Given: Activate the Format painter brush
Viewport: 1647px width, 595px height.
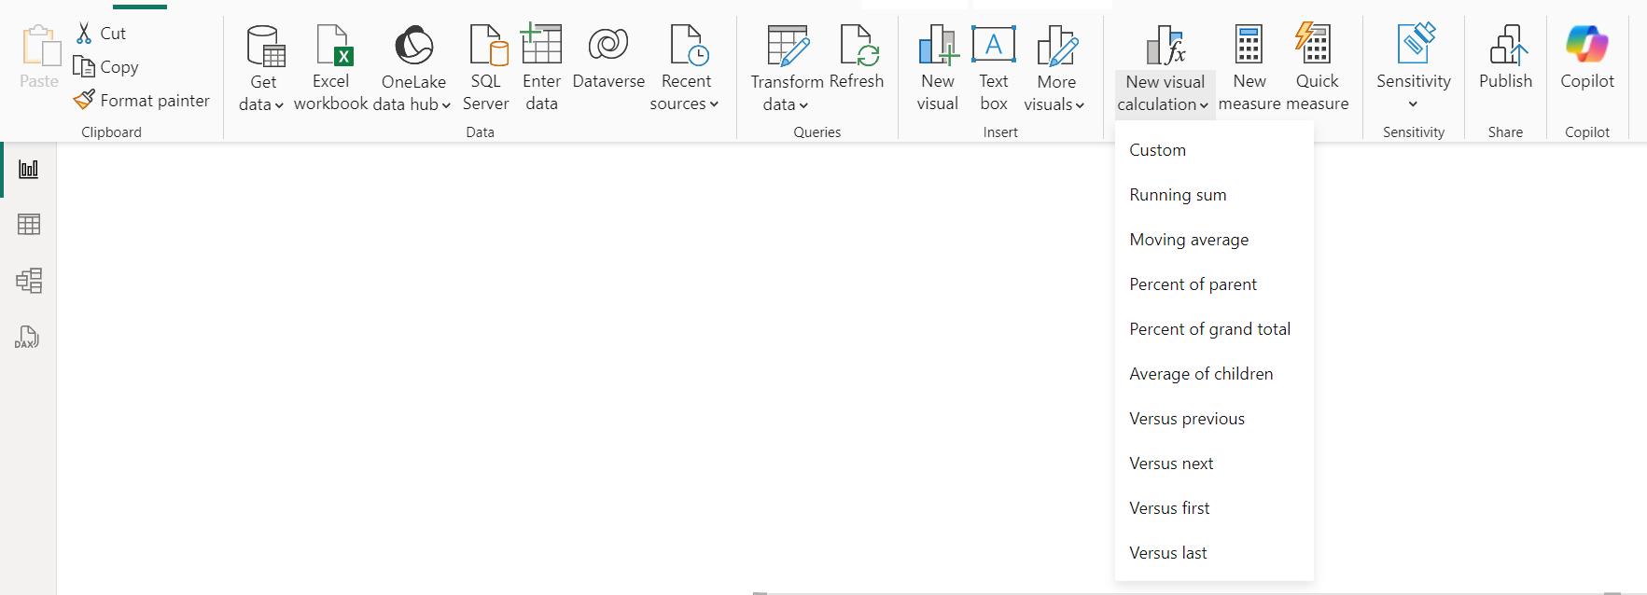Looking at the screenshot, I should click(x=84, y=100).
